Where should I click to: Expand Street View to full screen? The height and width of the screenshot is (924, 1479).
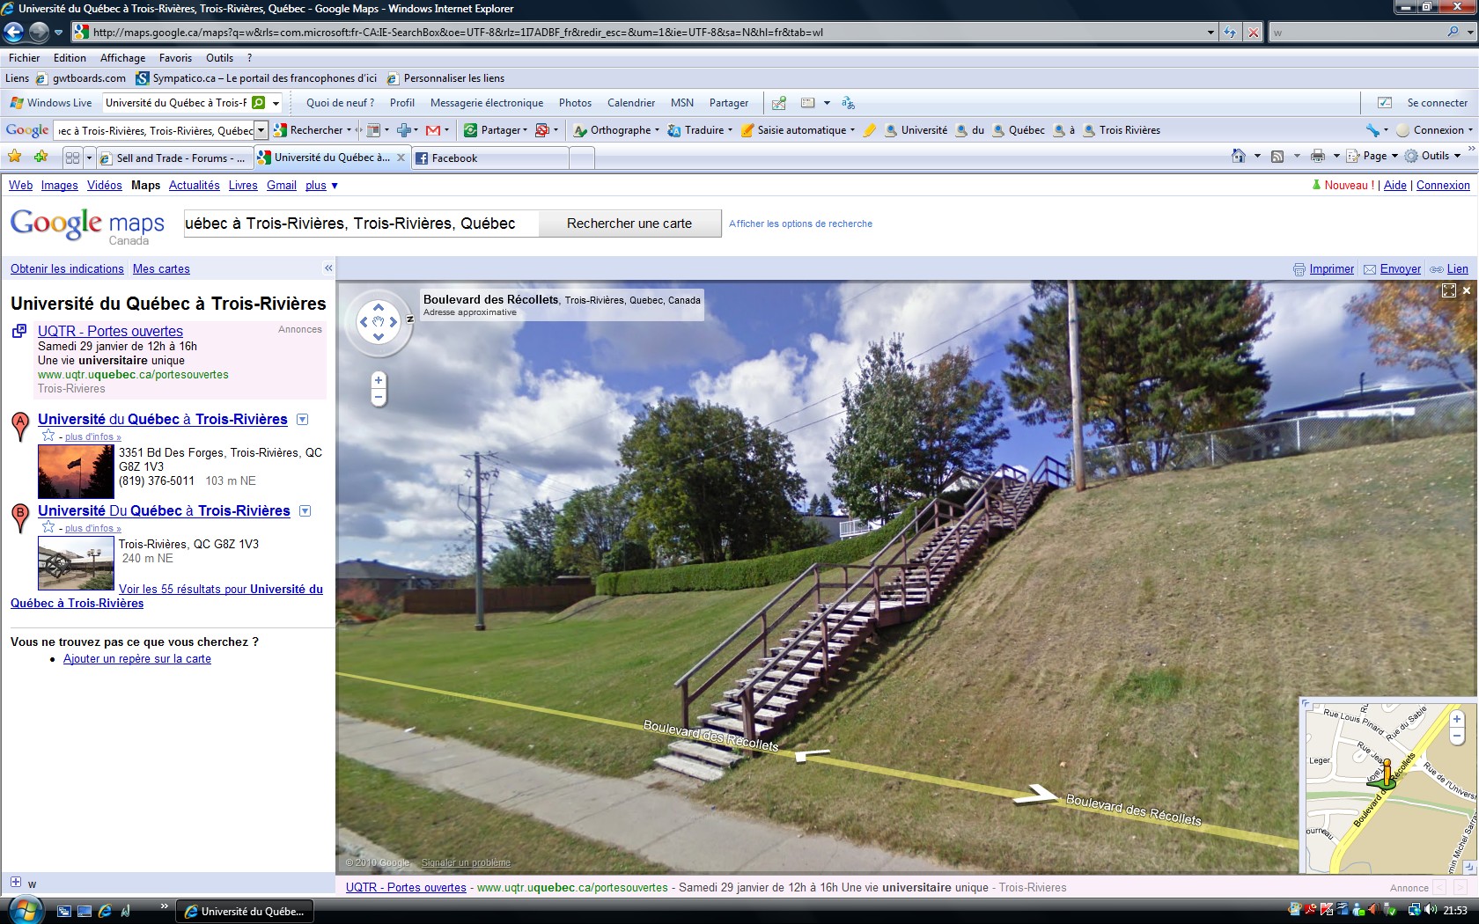coord(1448,290)
